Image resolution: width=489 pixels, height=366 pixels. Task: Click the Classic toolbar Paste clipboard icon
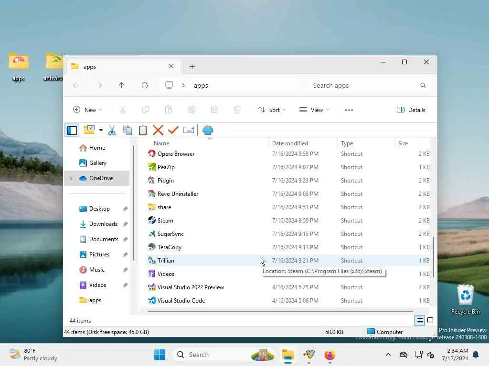(142, 130)
